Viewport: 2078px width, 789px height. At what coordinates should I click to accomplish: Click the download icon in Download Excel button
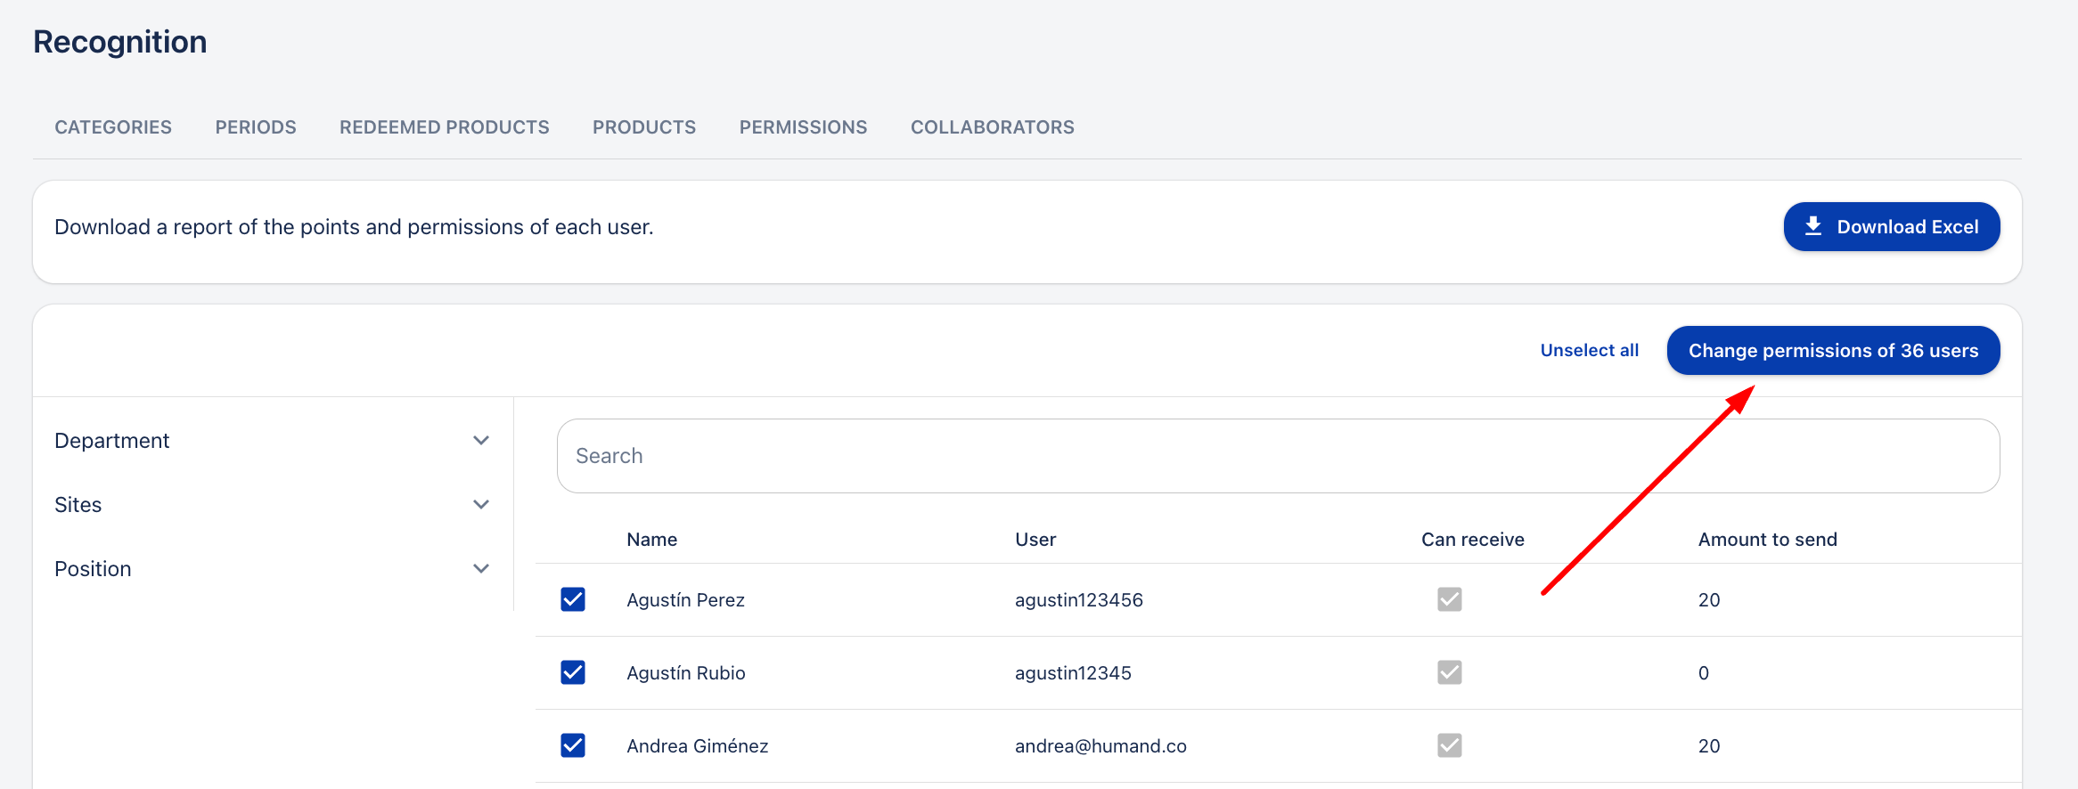1812,226
